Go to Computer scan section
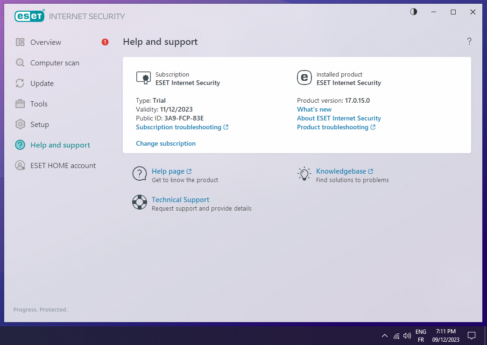 point(55,63)
